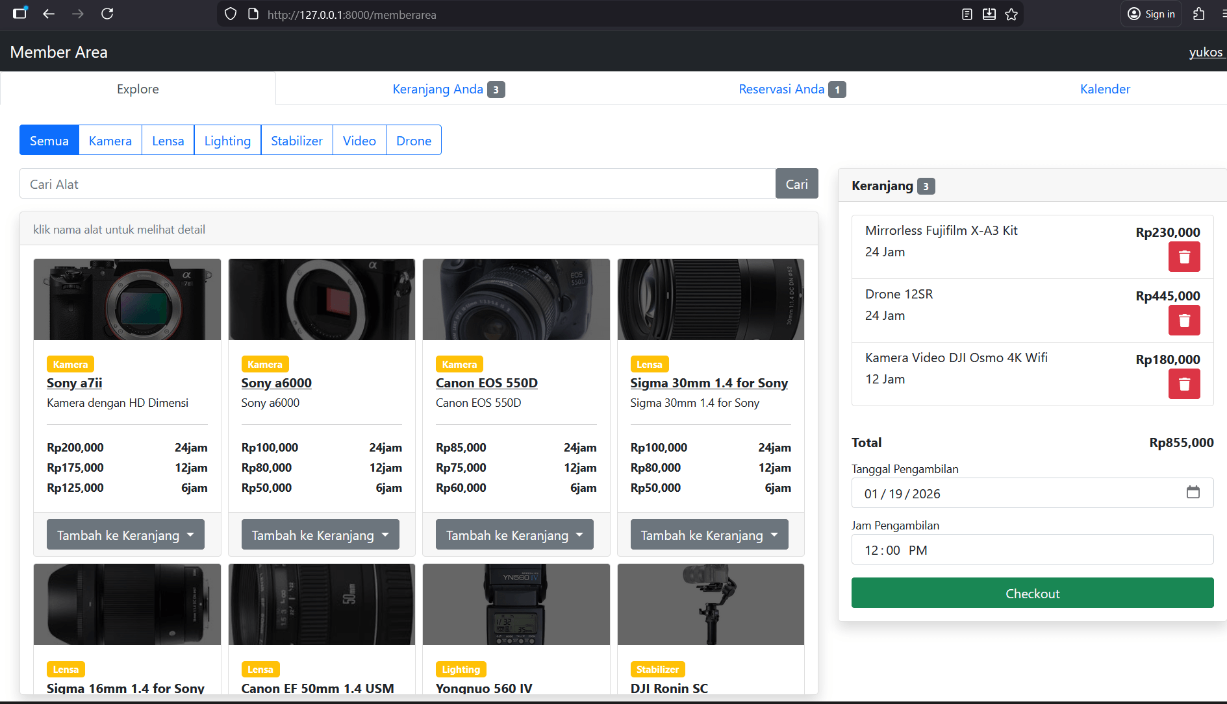
Task: Click the green Checkout button
Action: 1032,593
